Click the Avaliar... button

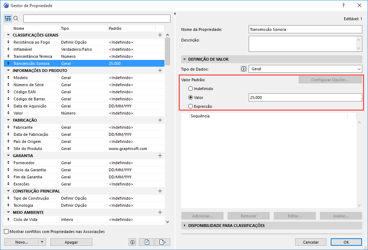click(341, 216)
